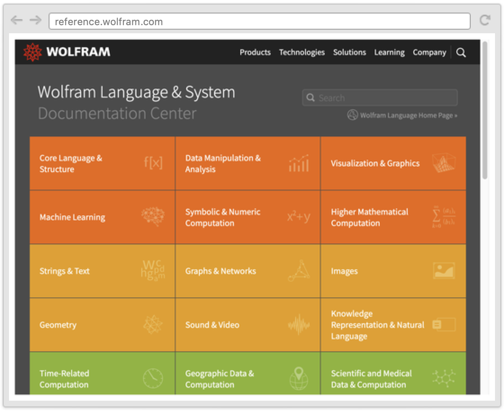Reload the page with the refresh button

(485, 20)
